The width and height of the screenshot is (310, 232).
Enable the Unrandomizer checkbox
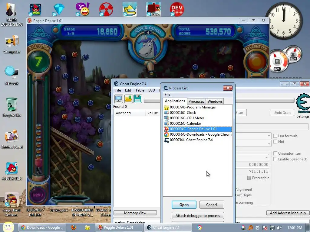point(275,153)
